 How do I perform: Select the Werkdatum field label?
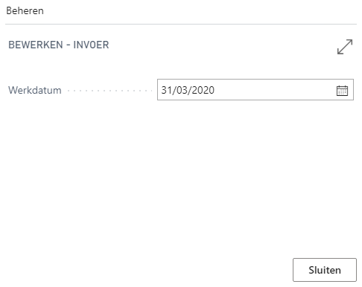click(x=35, y=90)
